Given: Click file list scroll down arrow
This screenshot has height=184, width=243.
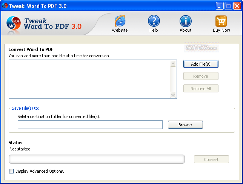Looking at the screenshot, I should [173, 95].
